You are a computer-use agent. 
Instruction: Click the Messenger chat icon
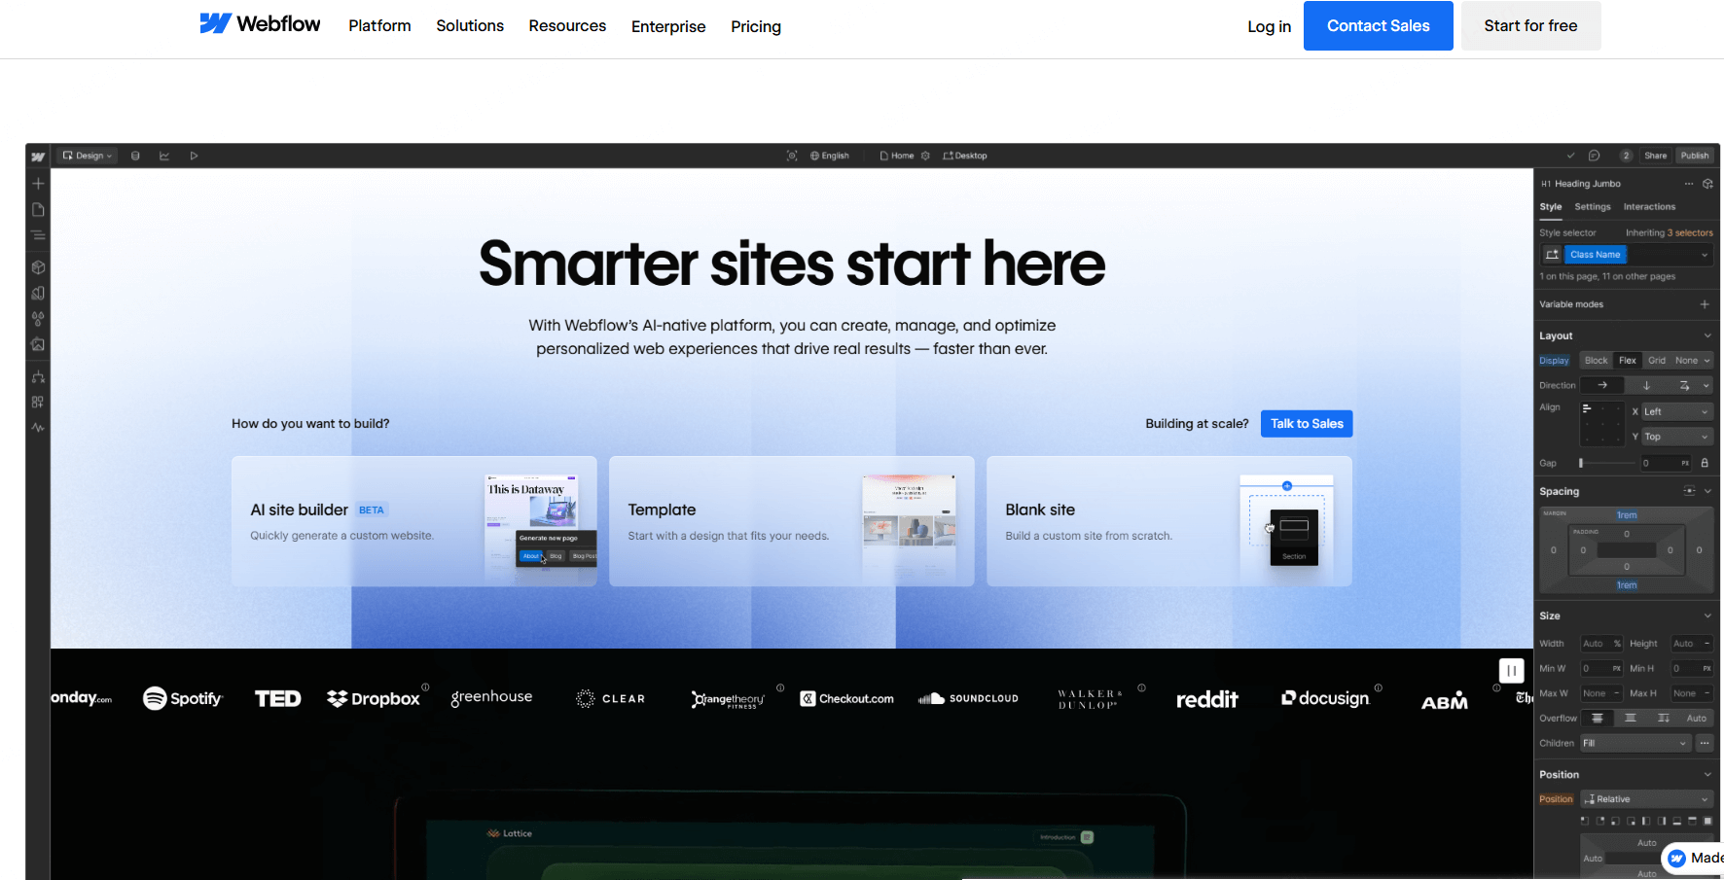1676,858
